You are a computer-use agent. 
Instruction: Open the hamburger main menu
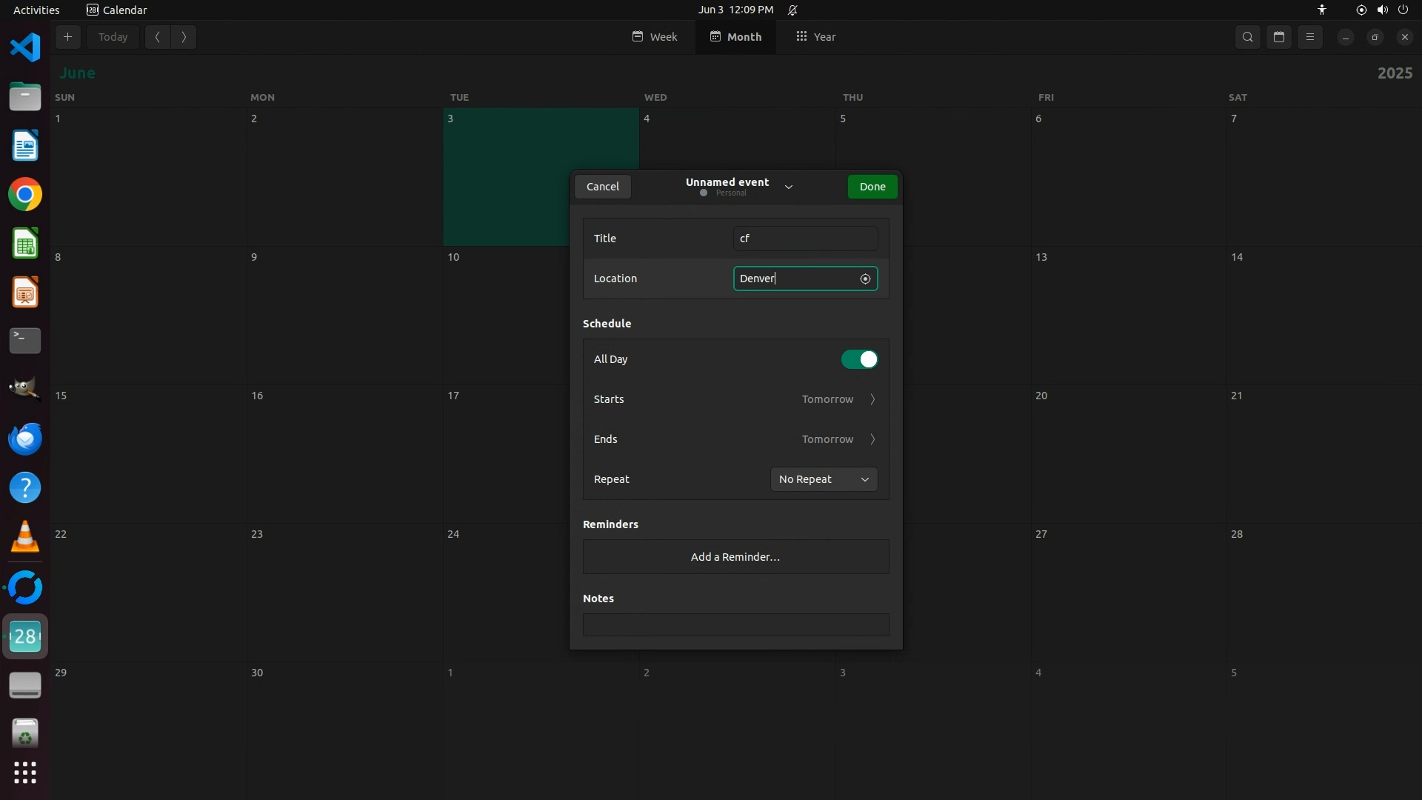coord(1310,37)
